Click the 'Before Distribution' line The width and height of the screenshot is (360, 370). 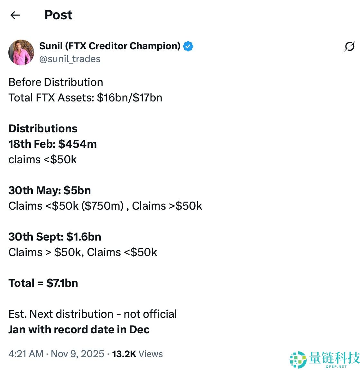pyautogui.click(x=56, y=82)
